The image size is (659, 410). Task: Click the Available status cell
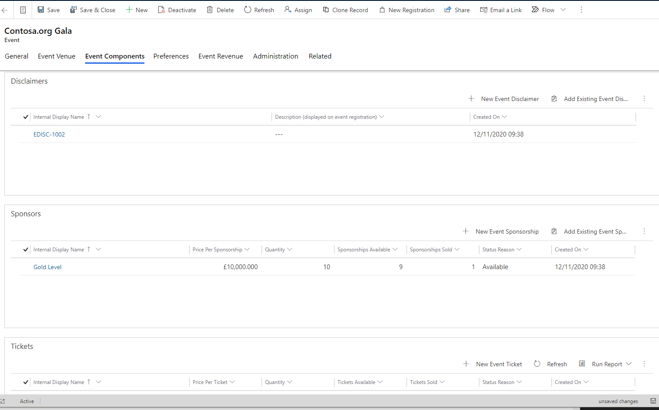(495, 267)
